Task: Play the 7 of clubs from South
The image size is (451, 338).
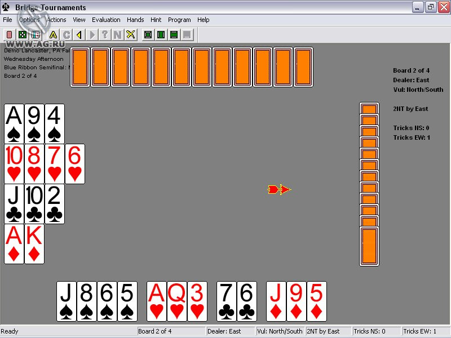Action: [227, 301]
